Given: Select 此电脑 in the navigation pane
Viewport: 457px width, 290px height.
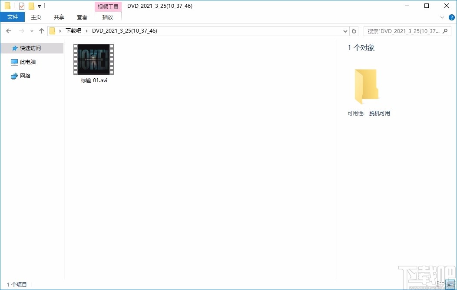Looking at the screenshot, I should point(27,62).
